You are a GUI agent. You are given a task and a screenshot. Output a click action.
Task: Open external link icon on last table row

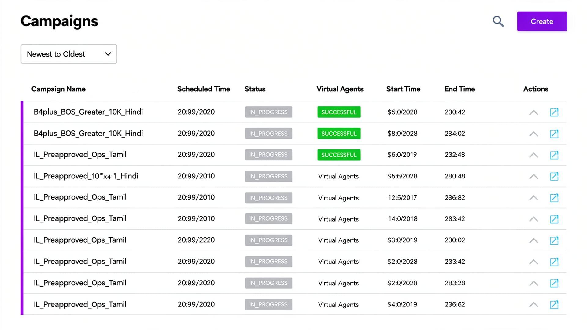554,304
